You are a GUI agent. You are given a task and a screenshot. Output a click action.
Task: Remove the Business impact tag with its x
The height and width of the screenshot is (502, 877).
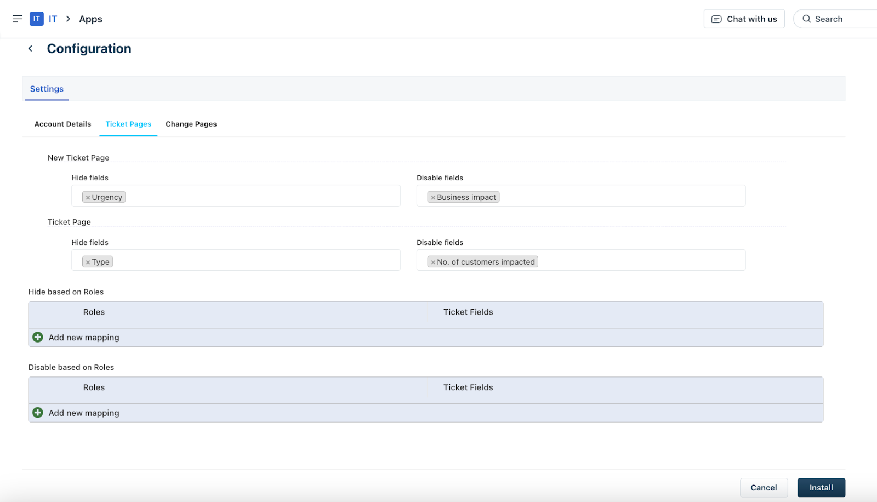pos(433,198)
